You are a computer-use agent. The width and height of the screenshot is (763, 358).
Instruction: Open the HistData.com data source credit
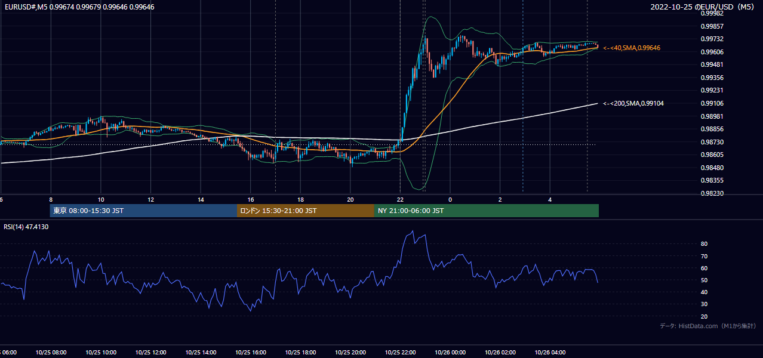pyautogui.click(x=707, y=326)
